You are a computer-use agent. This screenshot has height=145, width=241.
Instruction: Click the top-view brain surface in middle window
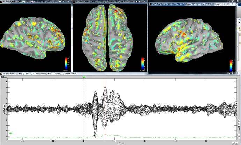(107, 38)
